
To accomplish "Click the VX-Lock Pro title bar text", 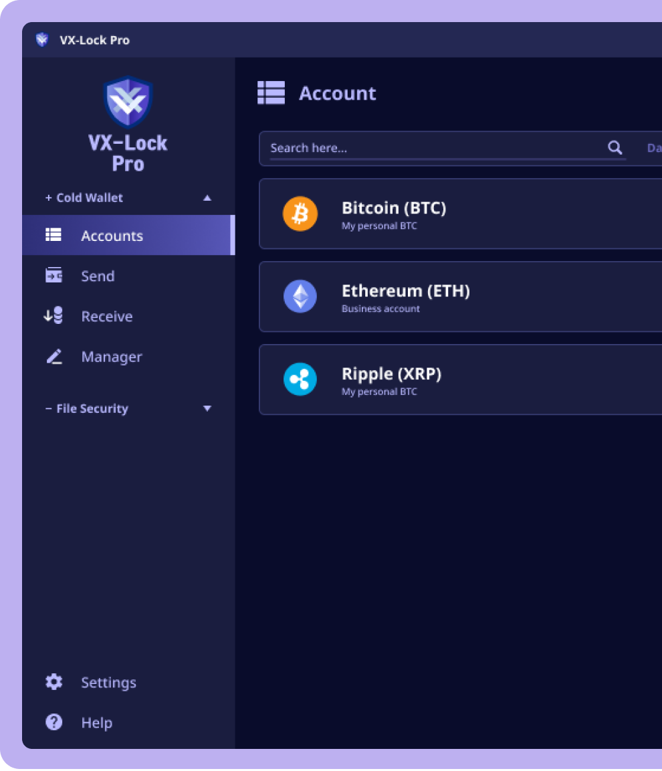I will click(95, 40).
